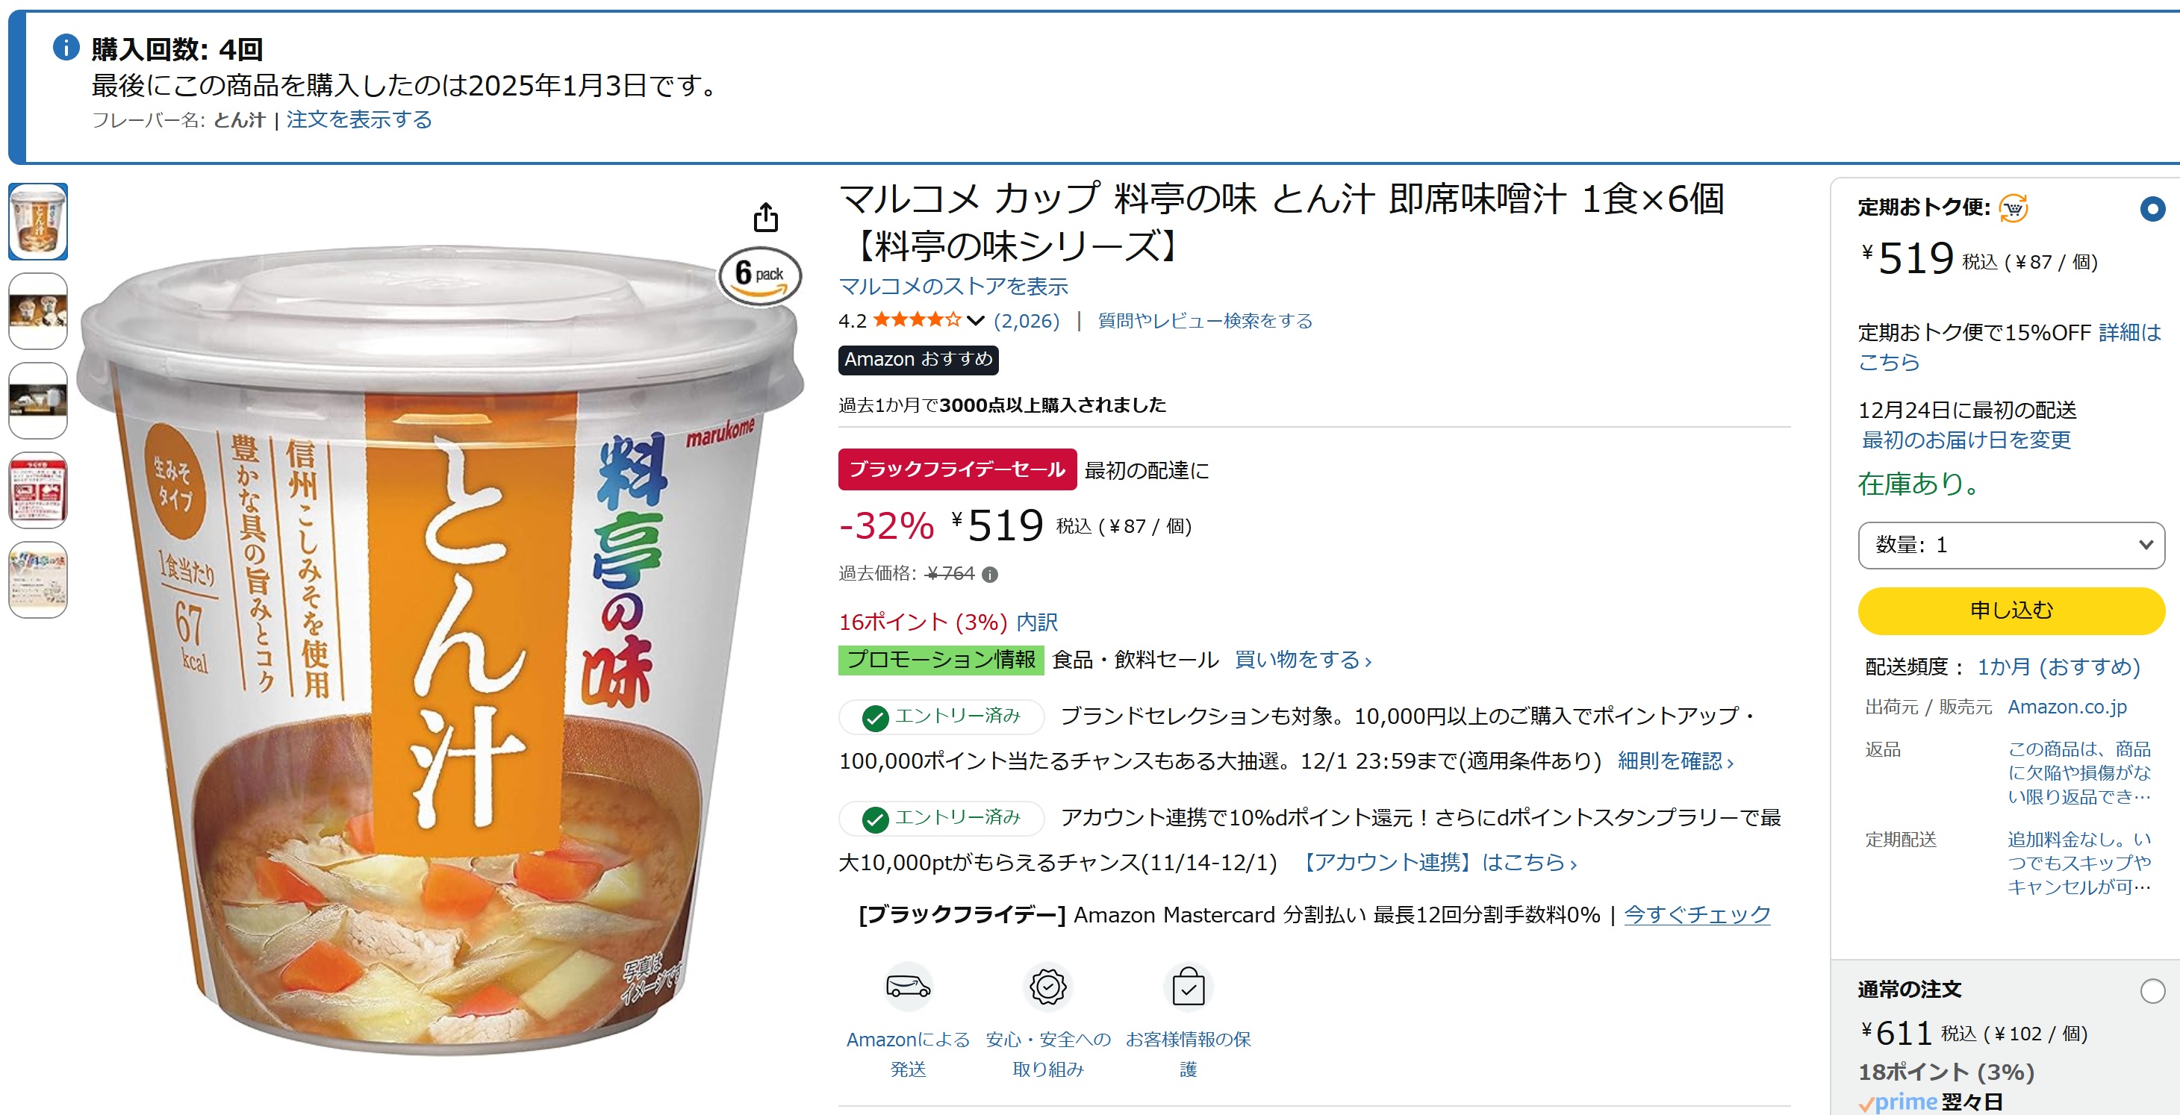Select the 通常の注文 radio option
The height and width of the screenshot is (1115, 2180).
pos(2151,990)
